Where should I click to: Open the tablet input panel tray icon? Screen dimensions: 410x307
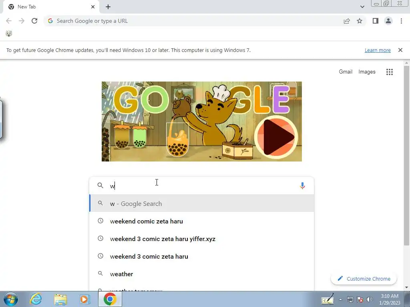328,299
